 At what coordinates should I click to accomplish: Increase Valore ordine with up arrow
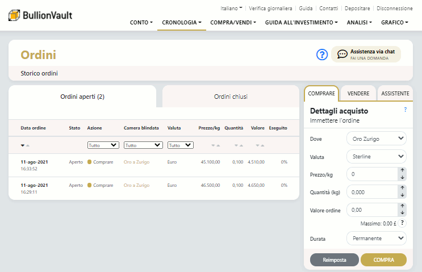[402, 206]
